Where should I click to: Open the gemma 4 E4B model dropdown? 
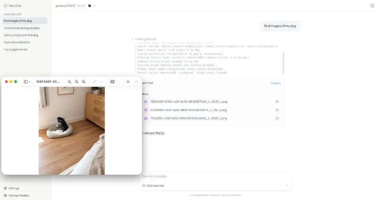pyautogui.click(x=95, y=6)
